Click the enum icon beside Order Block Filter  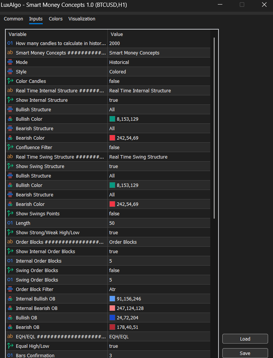pos(10,289)
